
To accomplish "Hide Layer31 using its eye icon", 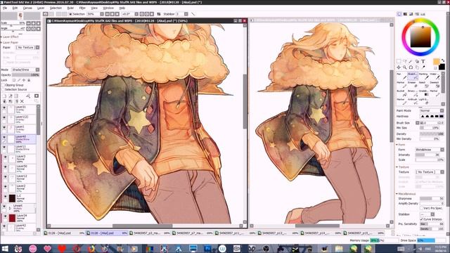I will pos(4,108).
